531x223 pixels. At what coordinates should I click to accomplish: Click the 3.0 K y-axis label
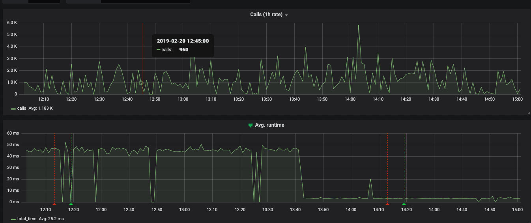[12, 58]
